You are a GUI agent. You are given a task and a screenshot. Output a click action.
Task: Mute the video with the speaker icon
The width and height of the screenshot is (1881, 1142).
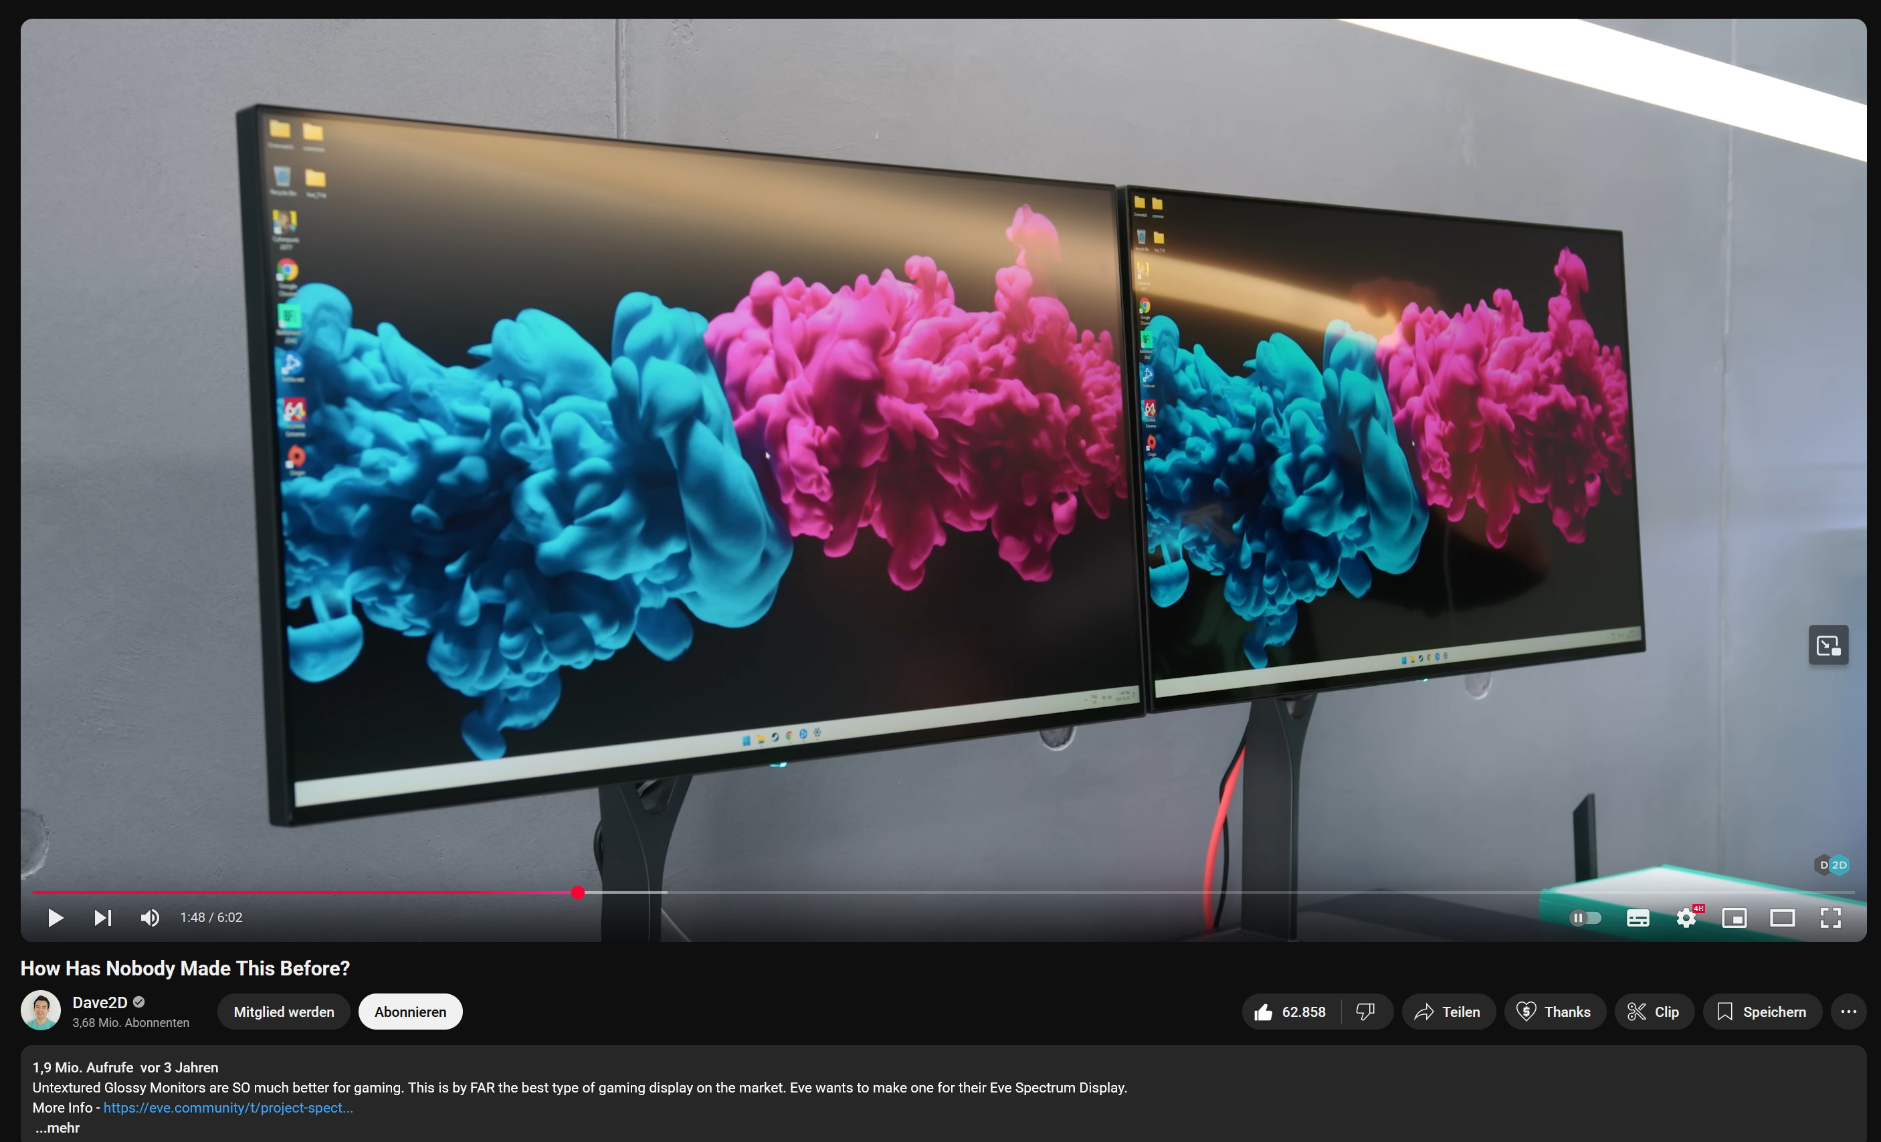click(150, 918)
